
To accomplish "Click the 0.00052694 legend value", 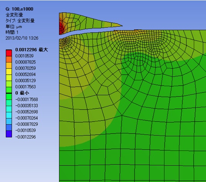I will (x=25, y=74).
